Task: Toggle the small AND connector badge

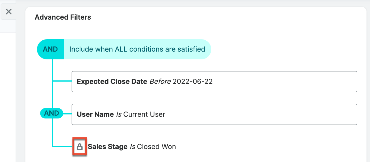Action: 52,113
